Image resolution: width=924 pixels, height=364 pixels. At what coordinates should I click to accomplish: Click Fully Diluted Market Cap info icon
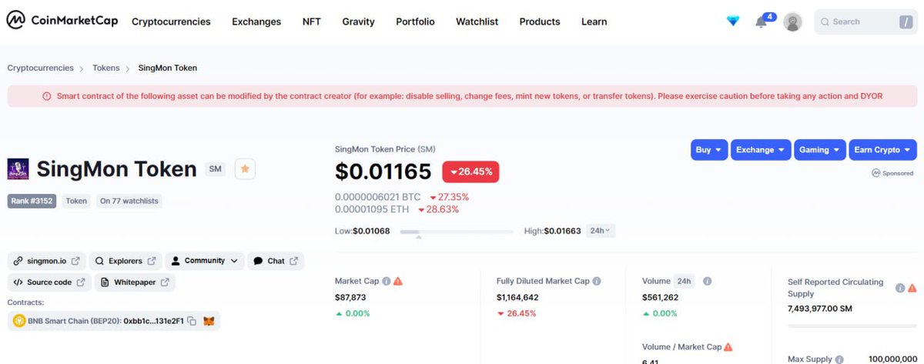(597, 282)
